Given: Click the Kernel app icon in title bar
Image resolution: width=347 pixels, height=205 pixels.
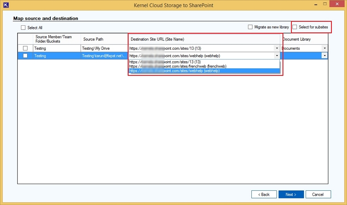Looking at the screenshot, I should tap(6, 5).
